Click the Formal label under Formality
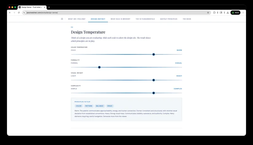Image resolution: width=253 pixels, height=145 pixels. tap(74, 63)
